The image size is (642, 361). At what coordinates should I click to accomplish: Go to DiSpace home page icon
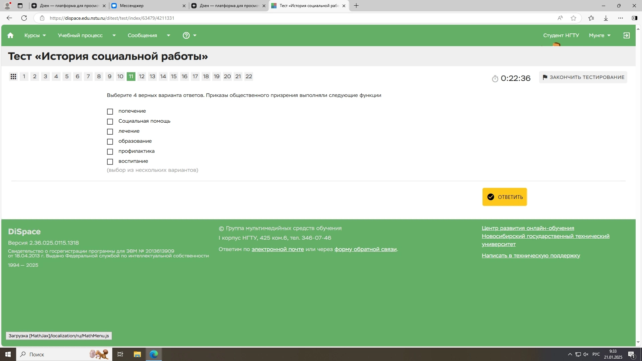(x=10, y=35)
